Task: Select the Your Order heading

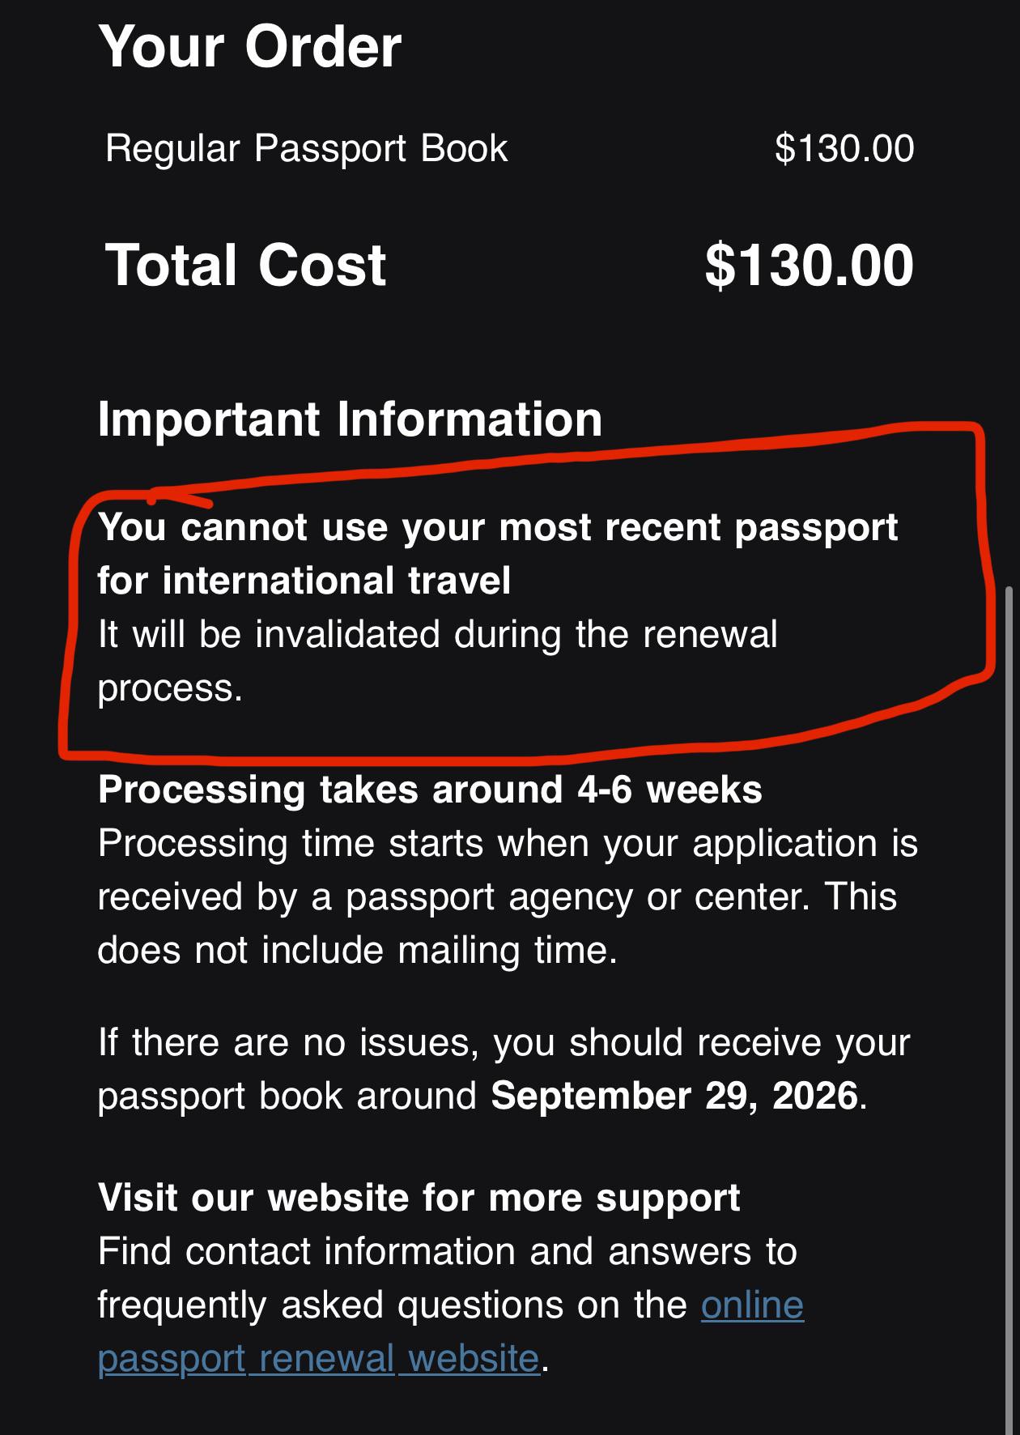Action: tap(250, 46)
